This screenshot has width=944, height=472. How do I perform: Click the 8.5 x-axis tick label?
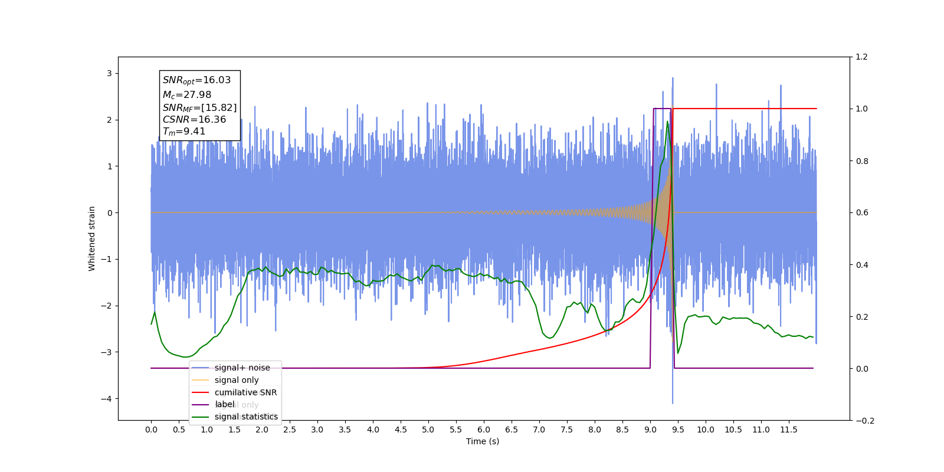(622, 430)
